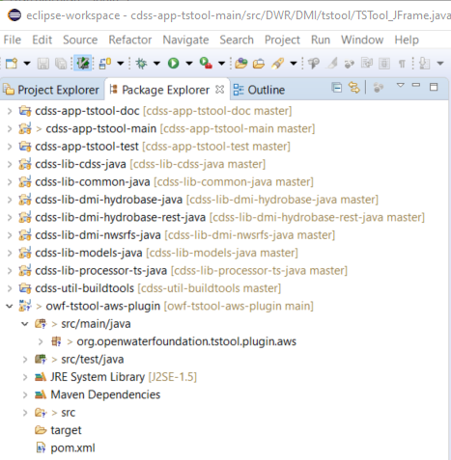The image size is (451, 460).
Task: Collapse the owf-tstool-aws-plugin project
Action: point(10,306)
